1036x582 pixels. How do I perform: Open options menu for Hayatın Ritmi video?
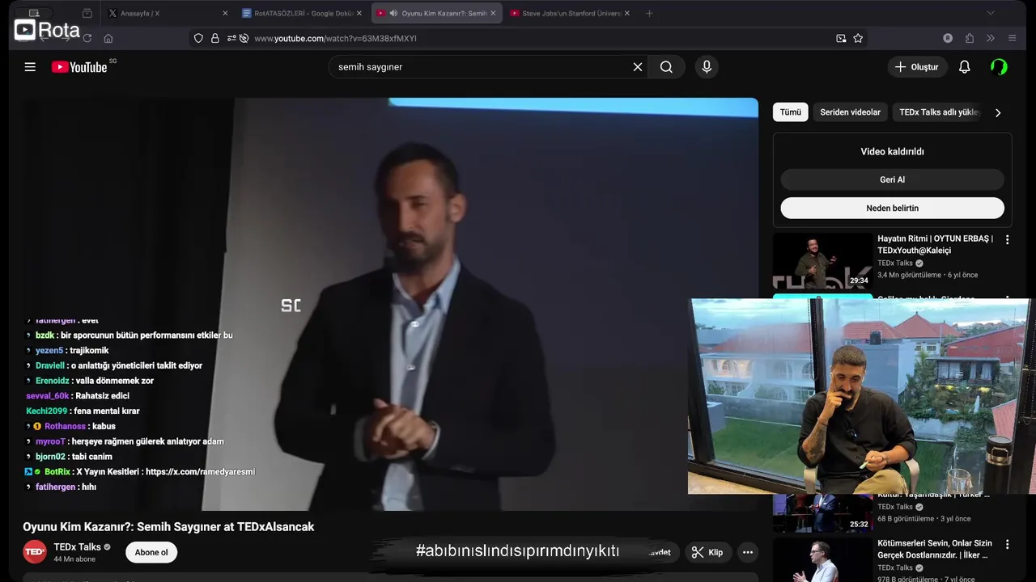coord(1008,240)
